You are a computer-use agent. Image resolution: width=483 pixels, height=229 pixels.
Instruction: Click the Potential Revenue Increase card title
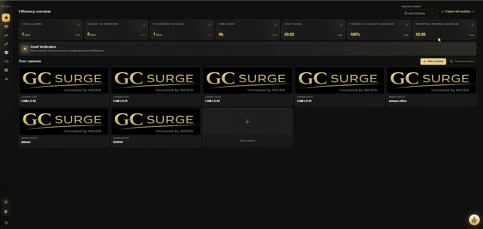click(x=437, y=24)
